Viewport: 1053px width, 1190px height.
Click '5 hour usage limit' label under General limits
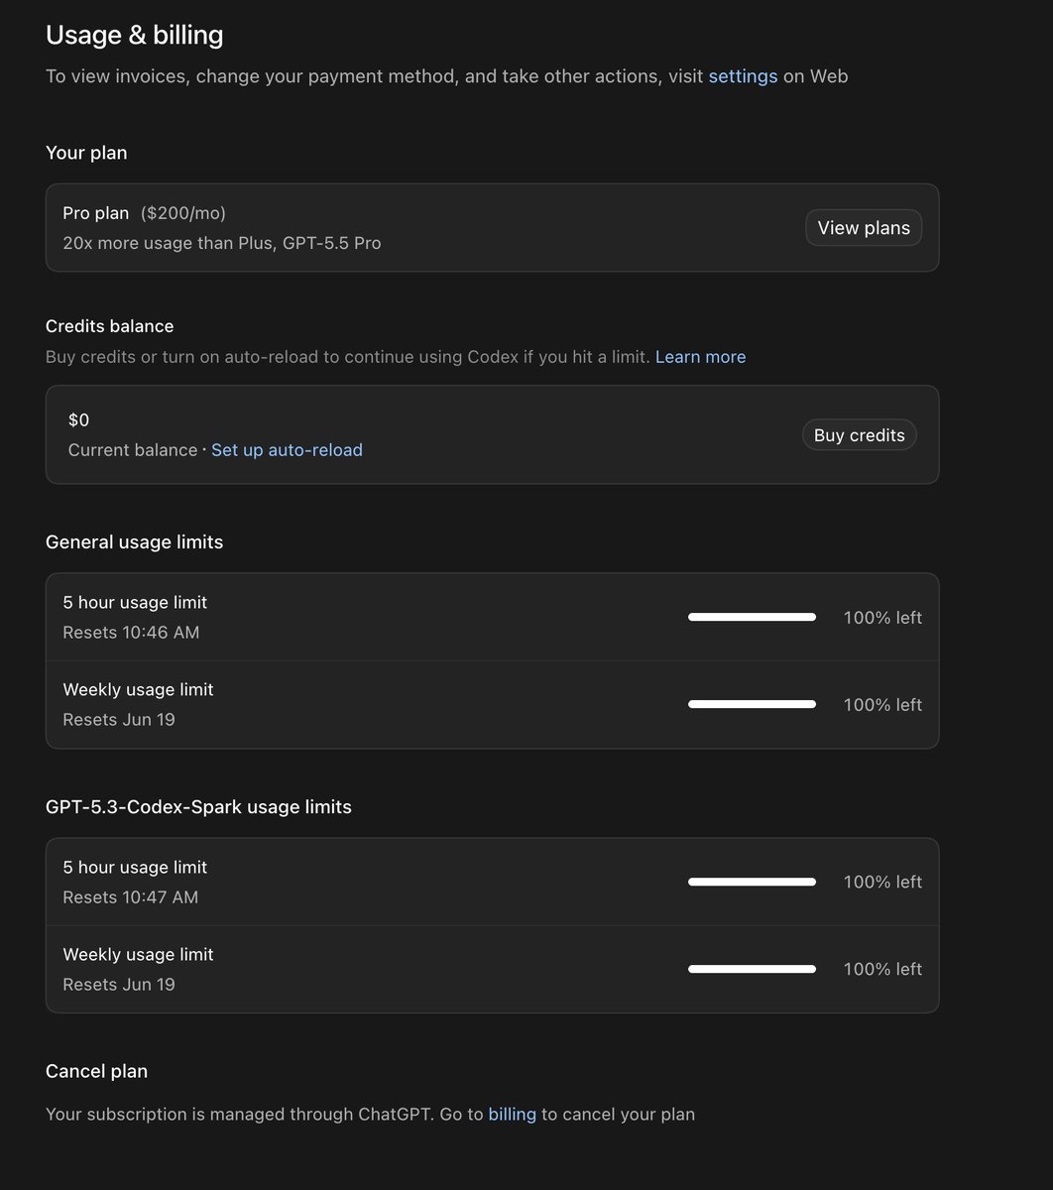click(135, 603)
